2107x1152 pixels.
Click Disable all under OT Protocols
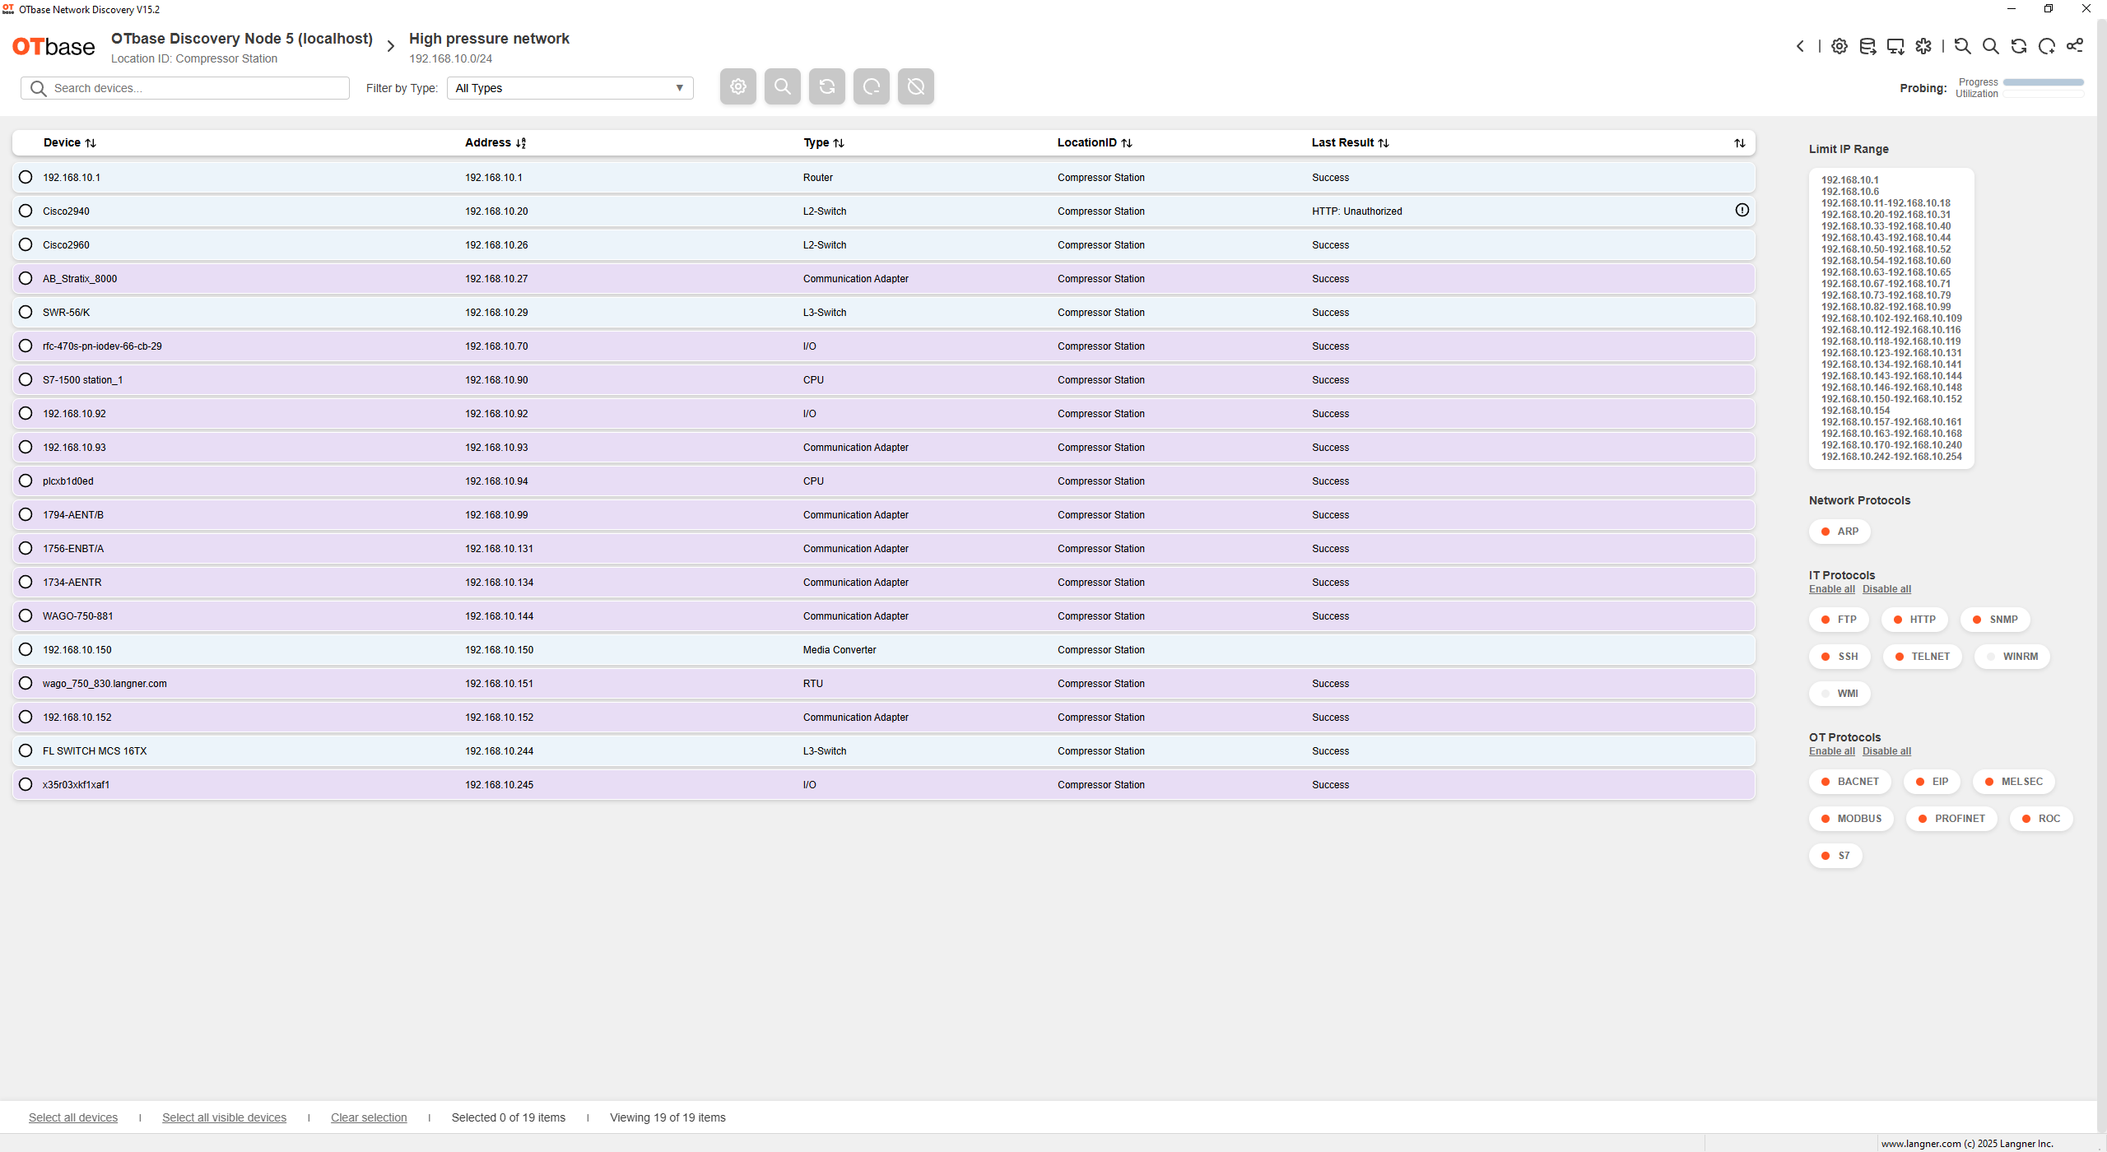point(1886,751)
